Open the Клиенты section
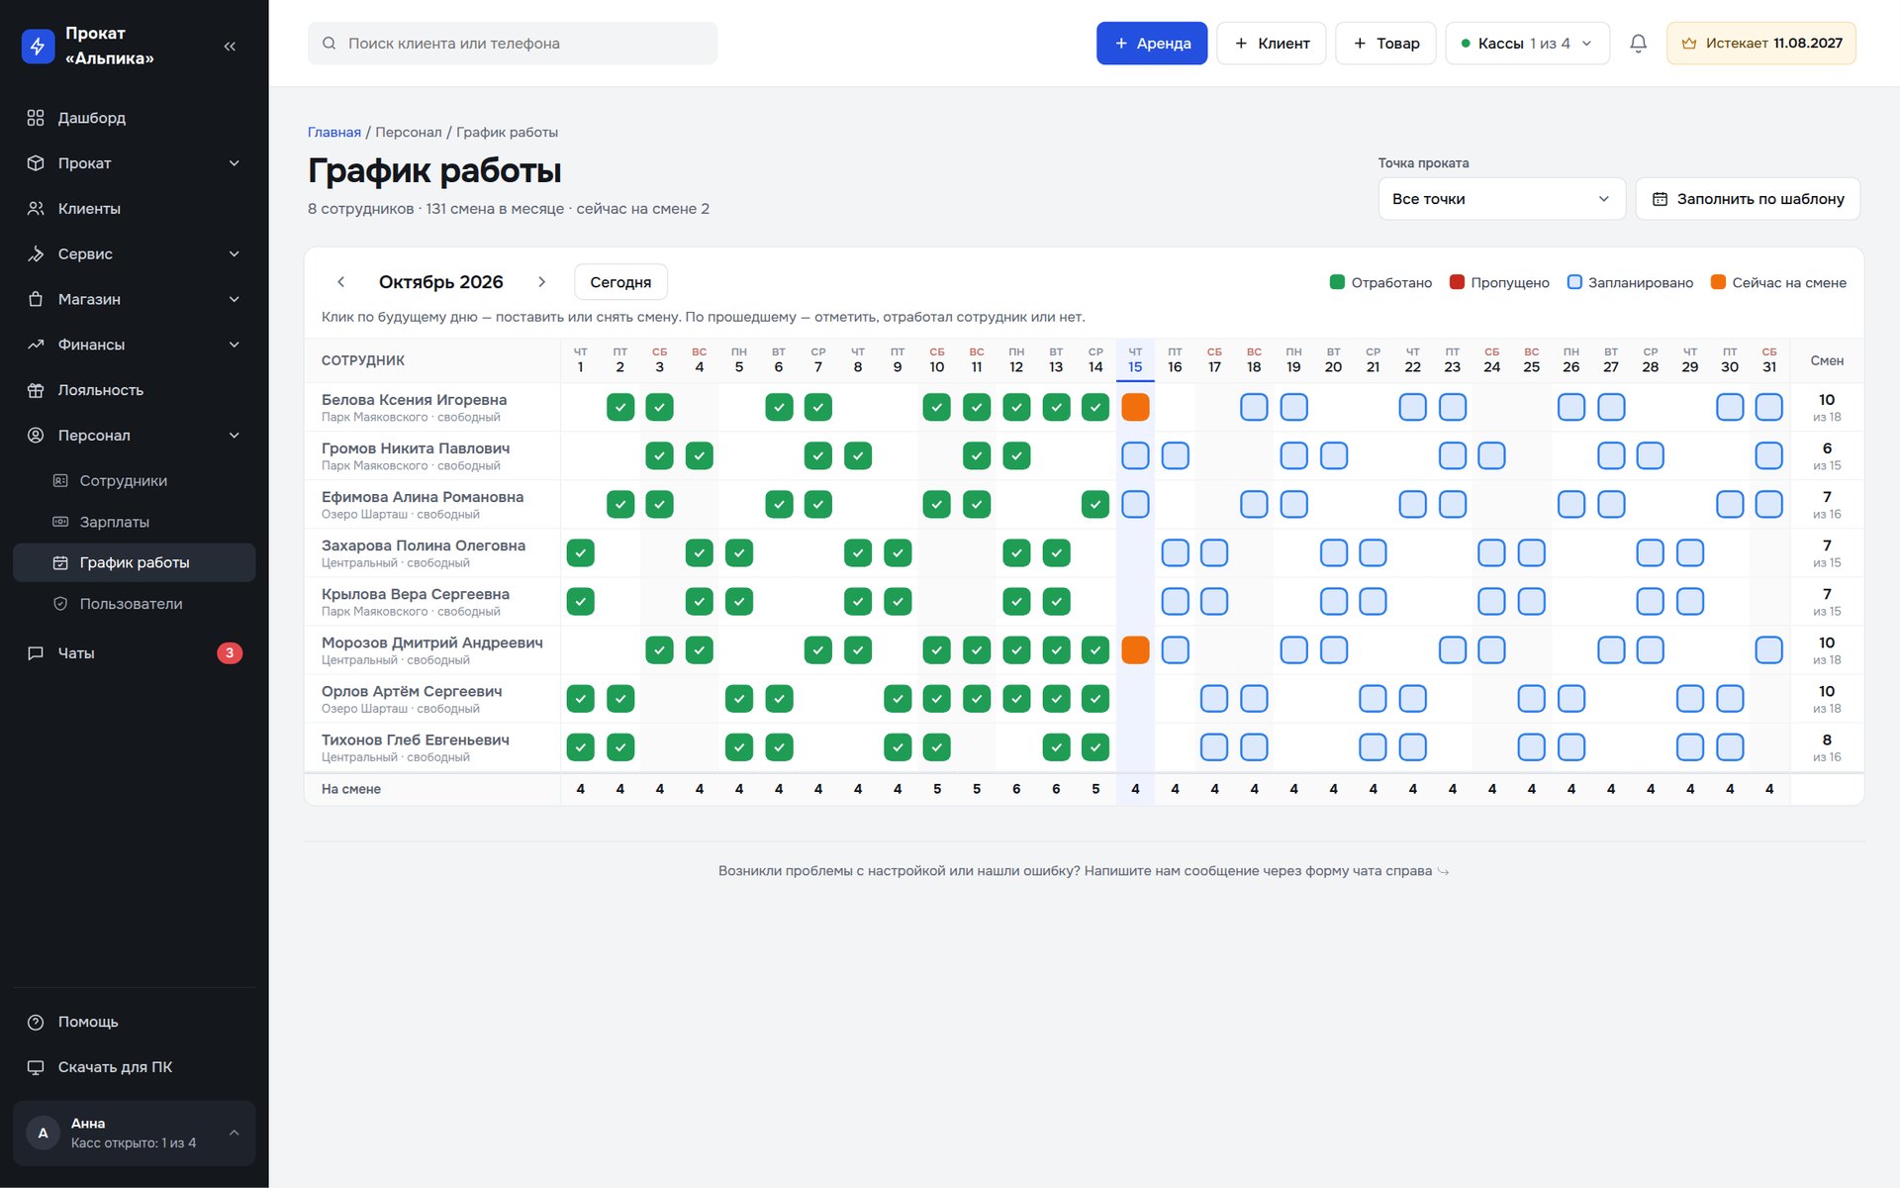This screenshot has height=1188, width=1900. [x=135, y=209]
